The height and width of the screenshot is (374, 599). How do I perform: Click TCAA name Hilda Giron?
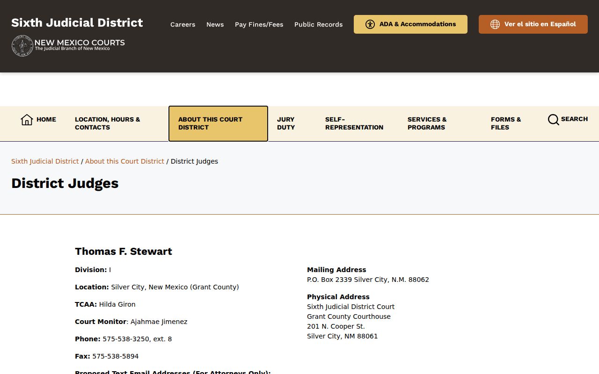coord(117,304)
